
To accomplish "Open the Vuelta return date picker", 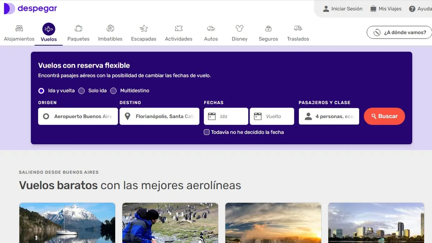I will click(272, 116).
